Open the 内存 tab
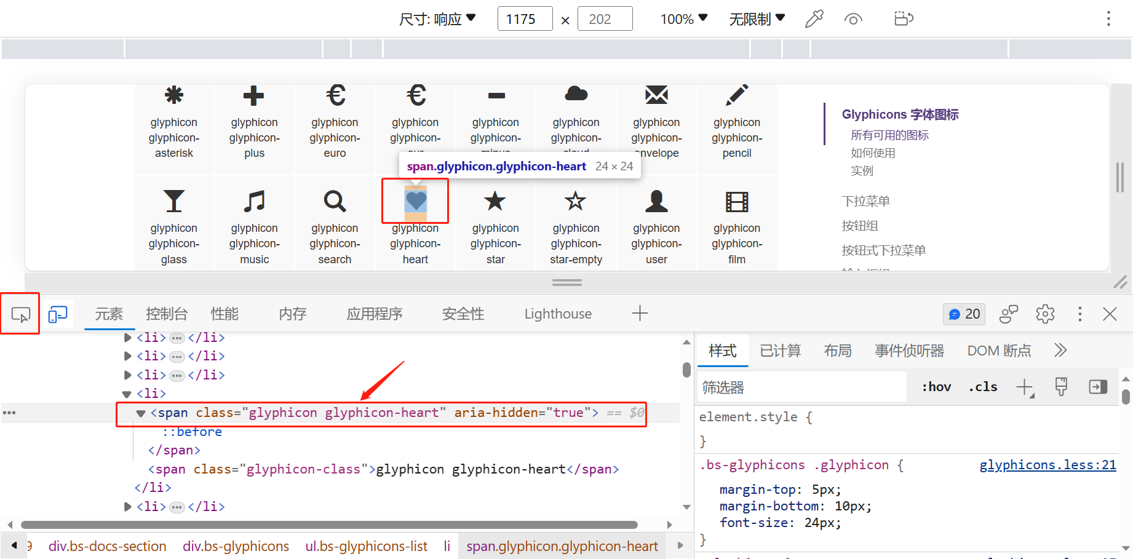The image size is (1133, 559). coord(292,314)
